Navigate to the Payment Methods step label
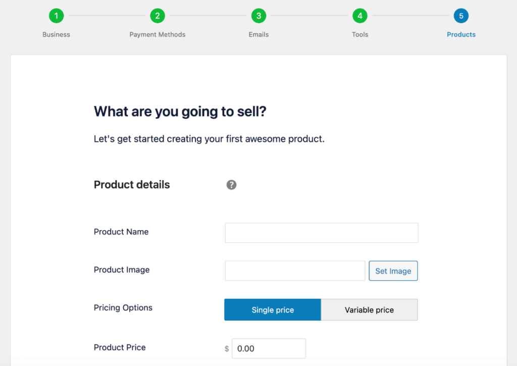This screenshot has width=517, height=366. (x=158, y=34)
